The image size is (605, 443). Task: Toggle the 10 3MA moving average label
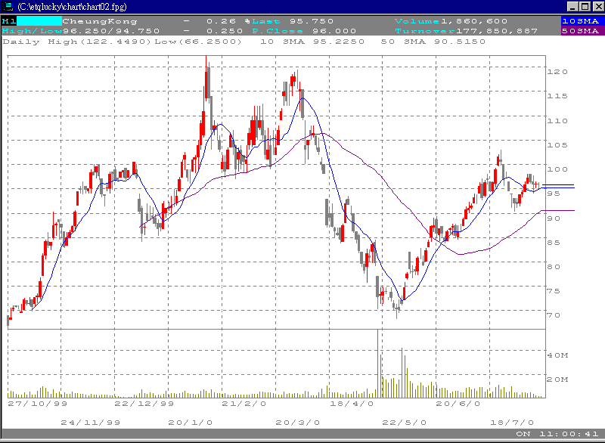[x=284, y=42]
